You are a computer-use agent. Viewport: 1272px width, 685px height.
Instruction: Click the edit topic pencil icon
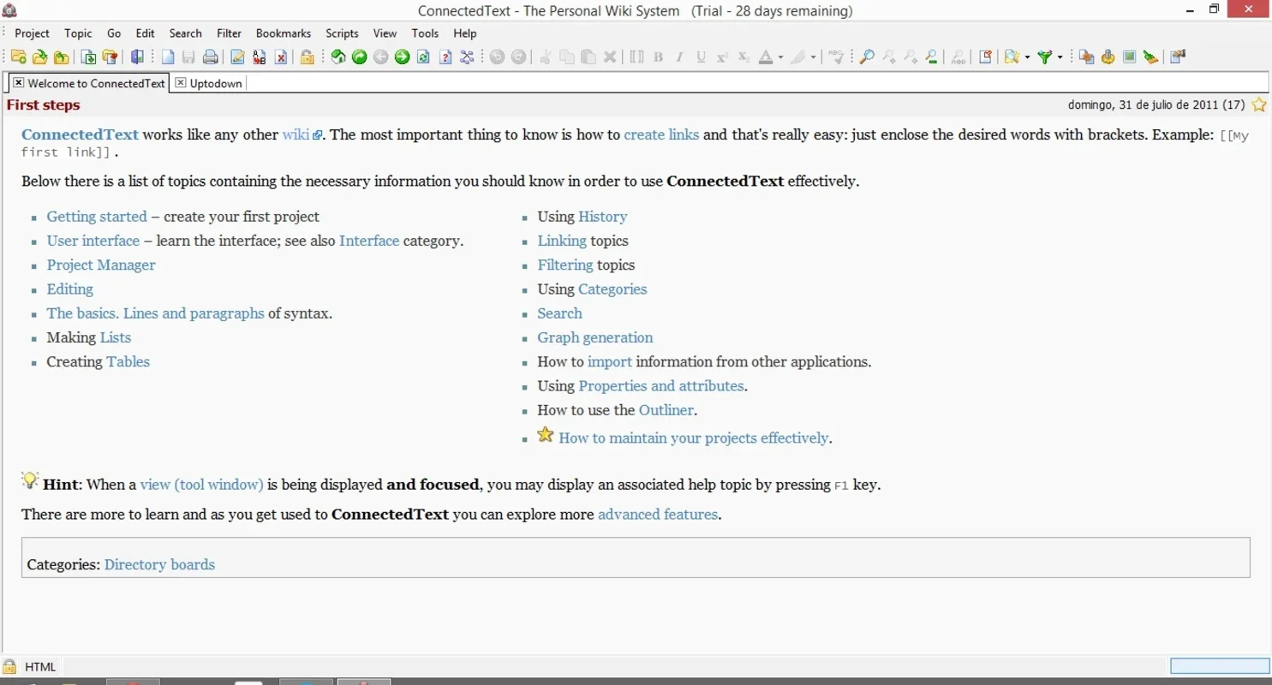(x=237, y=57)
